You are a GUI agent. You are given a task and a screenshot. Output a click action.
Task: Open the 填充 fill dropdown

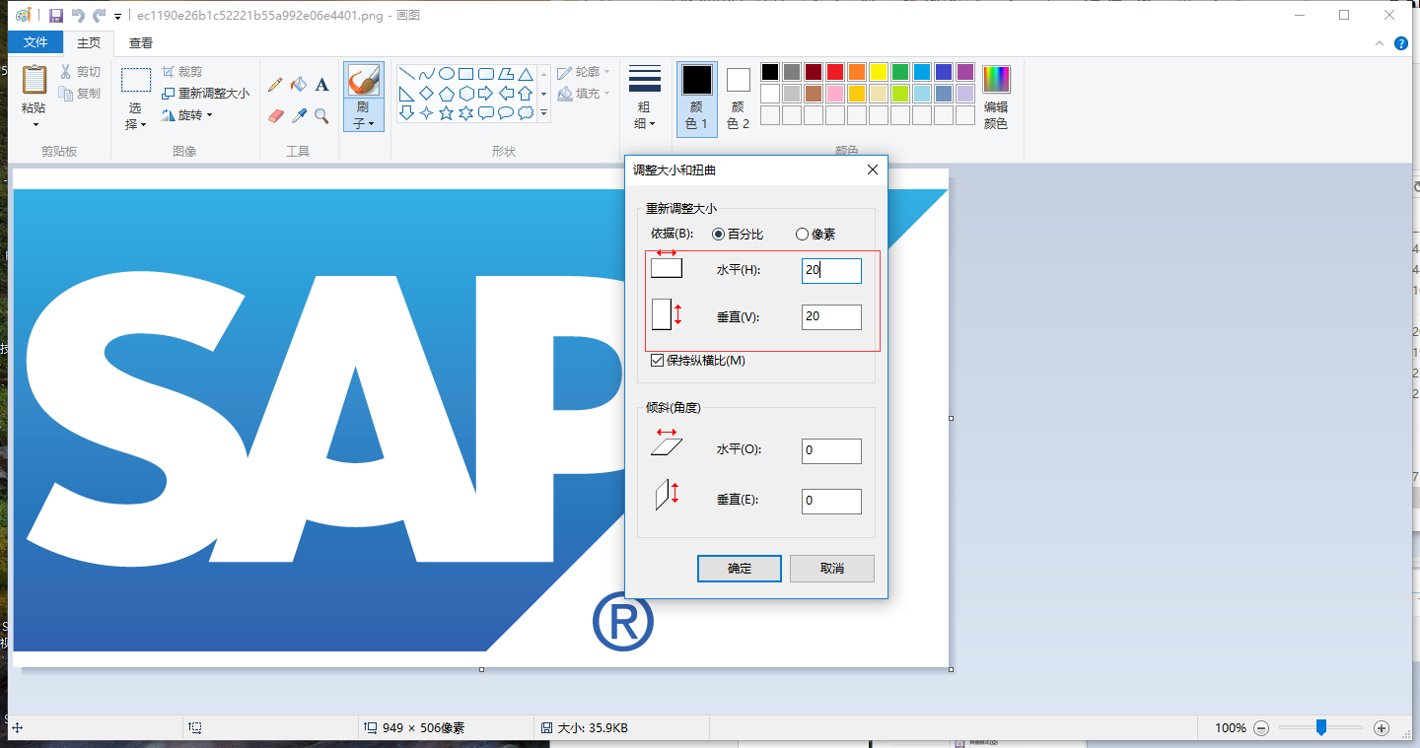point(584,94)
